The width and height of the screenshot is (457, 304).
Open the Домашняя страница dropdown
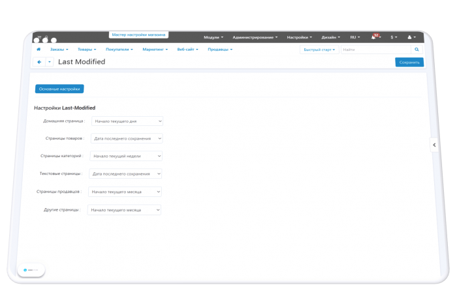click(127, 121)
